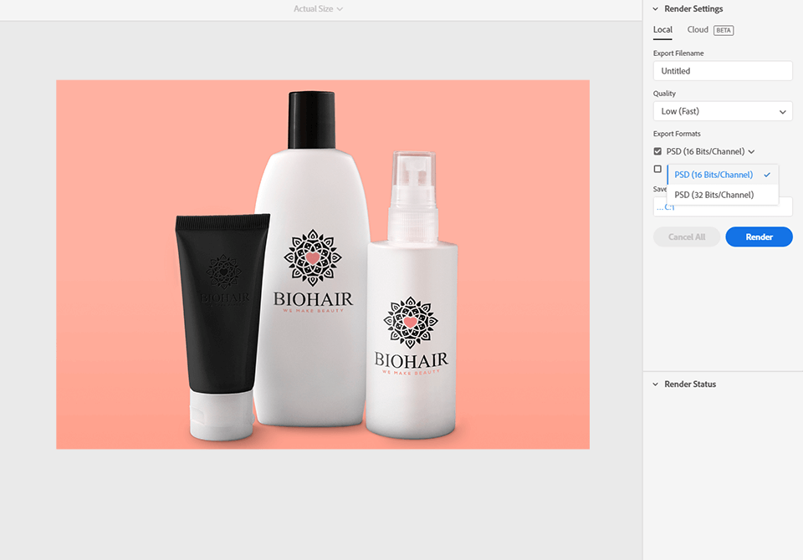The width and height of the screenshot is (803, 560).
Task: Choose the PSD (32 Bits/Channel) option
Action: pos(713,195)
